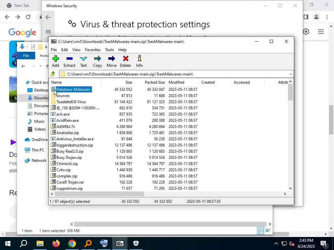The width and height of the screenshot is (334, 250).
Task: Open Windows Security taskbar shield icon
Action: [x=136, y=243]
